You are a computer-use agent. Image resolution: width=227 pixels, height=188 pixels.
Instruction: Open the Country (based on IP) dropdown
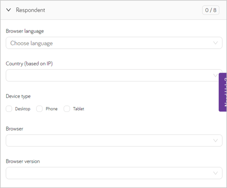112,75
